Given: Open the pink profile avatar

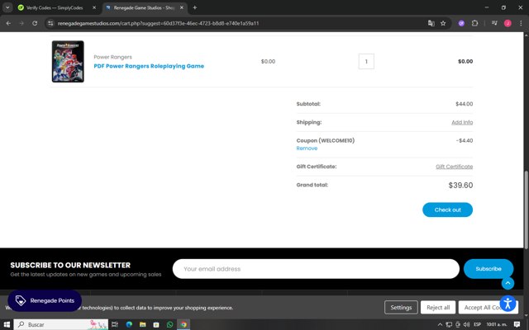Looking at the screenshot, I should coord(508,23).
